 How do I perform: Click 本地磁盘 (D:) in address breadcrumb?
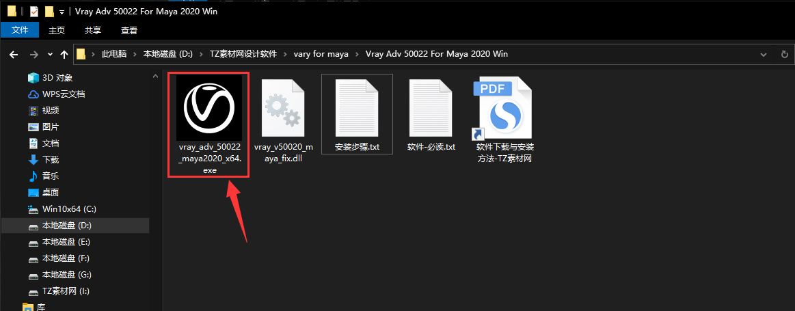pyautogui.click(x=168, y=54)
